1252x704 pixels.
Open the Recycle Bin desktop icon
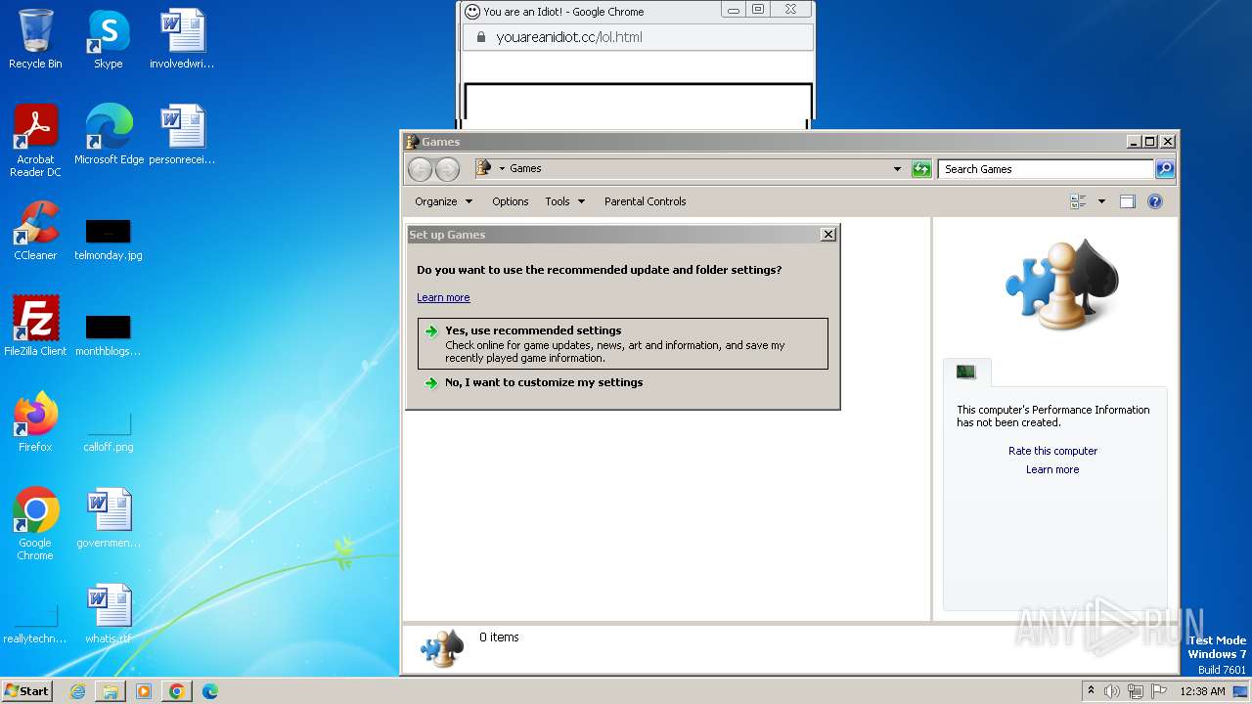click(35, 39)
